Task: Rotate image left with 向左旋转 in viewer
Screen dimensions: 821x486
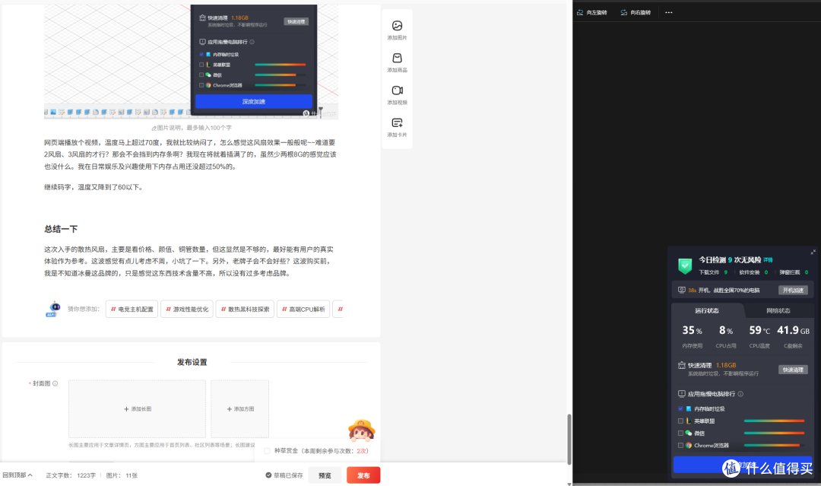Action: tap(591, 13)
